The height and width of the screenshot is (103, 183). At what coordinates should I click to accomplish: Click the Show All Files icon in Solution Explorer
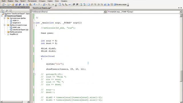tap(6, 11)
